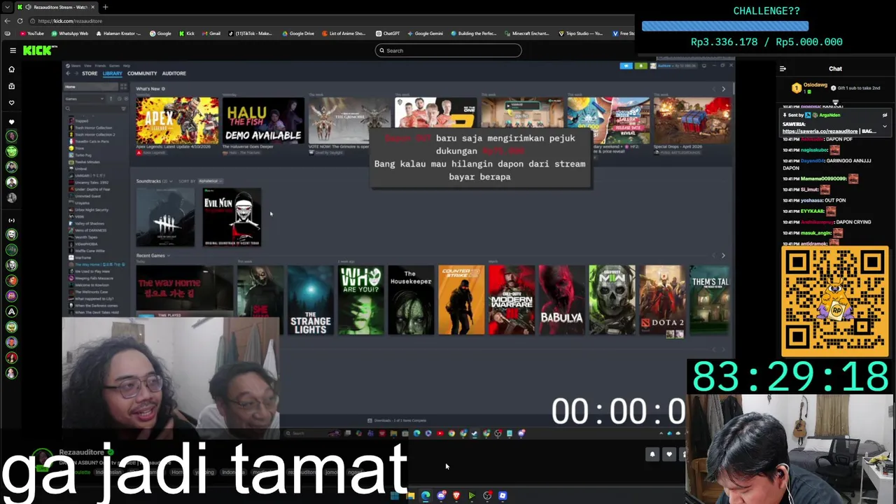Open the Who Are You game tile
This screenshot has height=504, width=896.
point(360,300)
